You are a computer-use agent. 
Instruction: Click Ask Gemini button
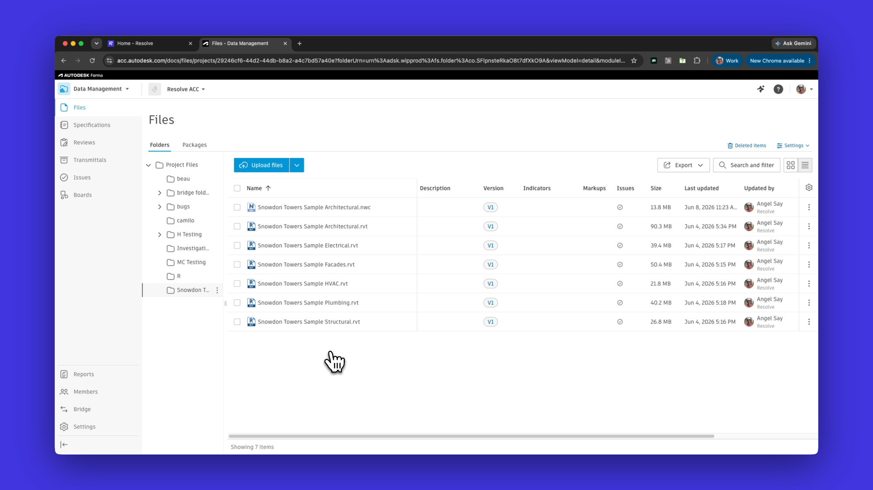pyautogui.click(x=793, y=43)
